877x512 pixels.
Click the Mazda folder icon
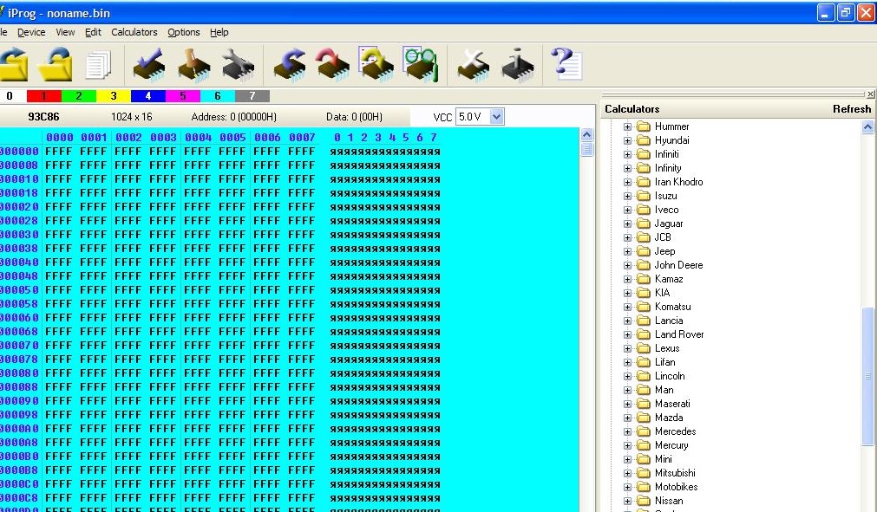pyautogui.click(x=644, y=417)
